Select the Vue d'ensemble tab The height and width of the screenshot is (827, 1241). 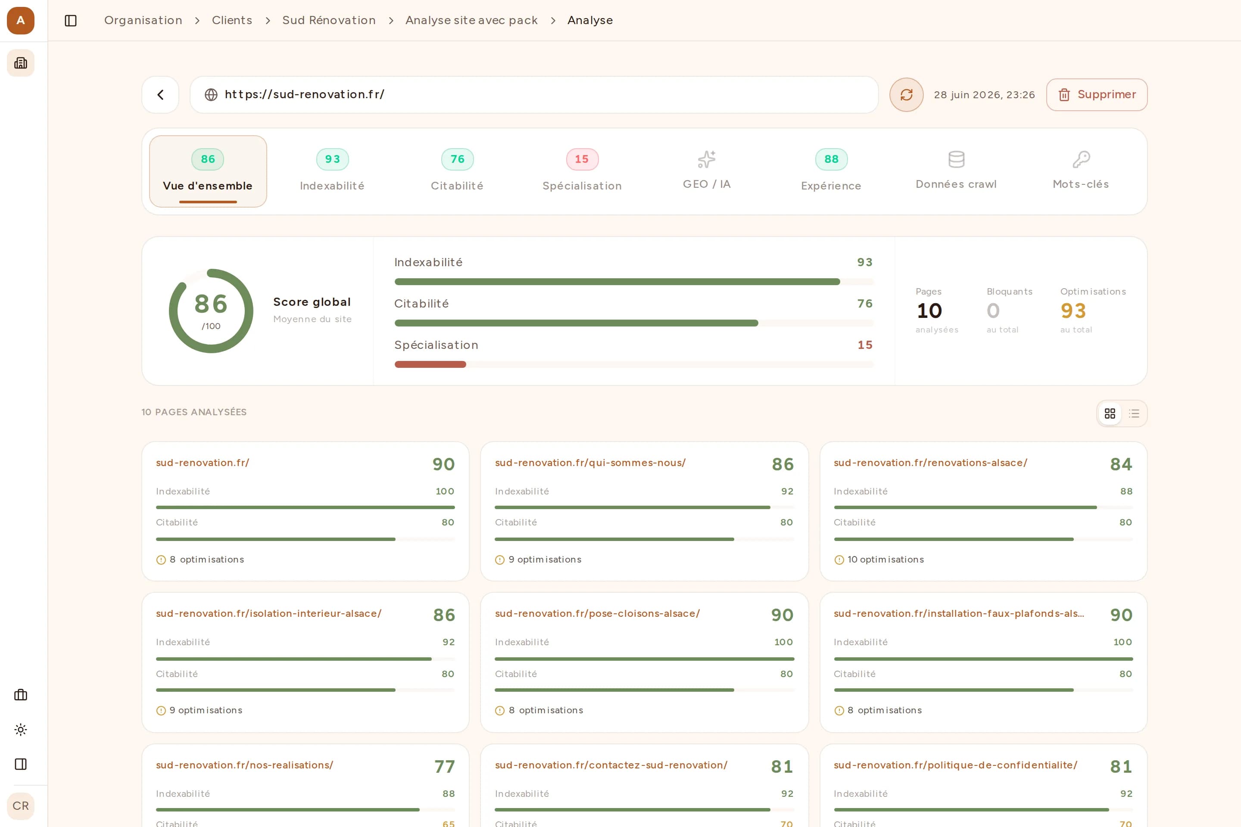click(x=208, y=171)
